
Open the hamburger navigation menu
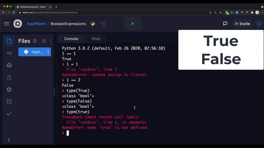pos(7,24)
